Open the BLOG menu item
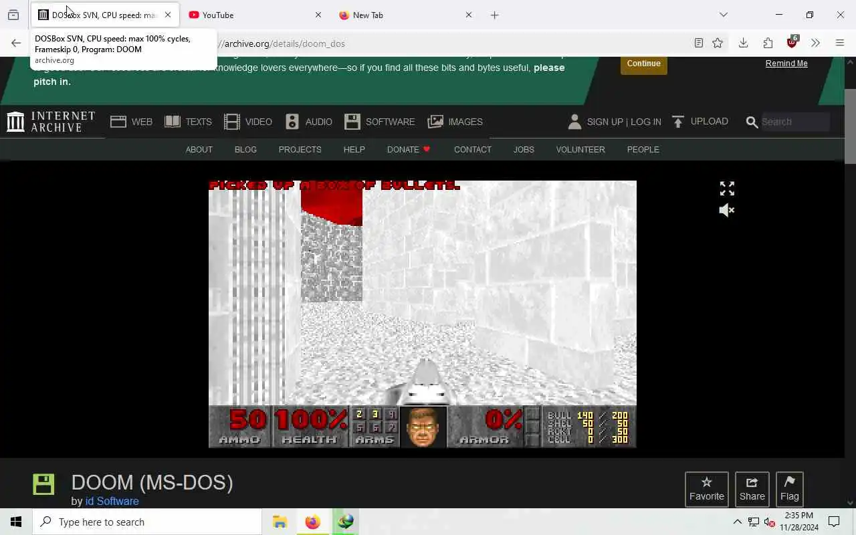Image resolution: width=856 pixels, height=535 pixels. 245,149
